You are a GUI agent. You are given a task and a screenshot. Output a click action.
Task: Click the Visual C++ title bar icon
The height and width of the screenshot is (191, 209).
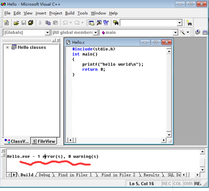click(3, 4)
